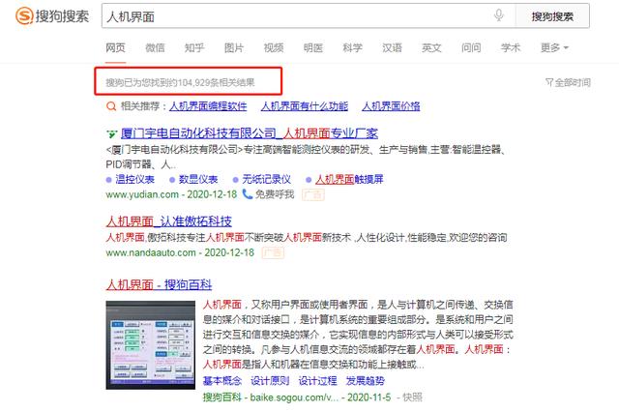
Task: Open the 英文 tab
Action: click(x=431, y=47)
